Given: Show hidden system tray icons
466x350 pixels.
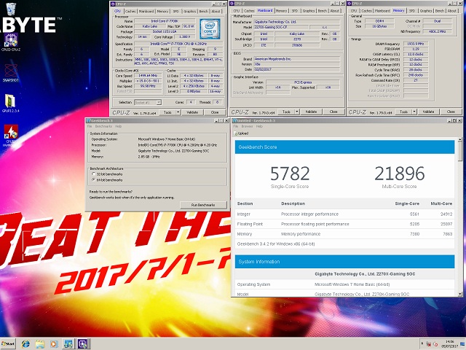Looking at the screenshot, I should click(422, 343).
